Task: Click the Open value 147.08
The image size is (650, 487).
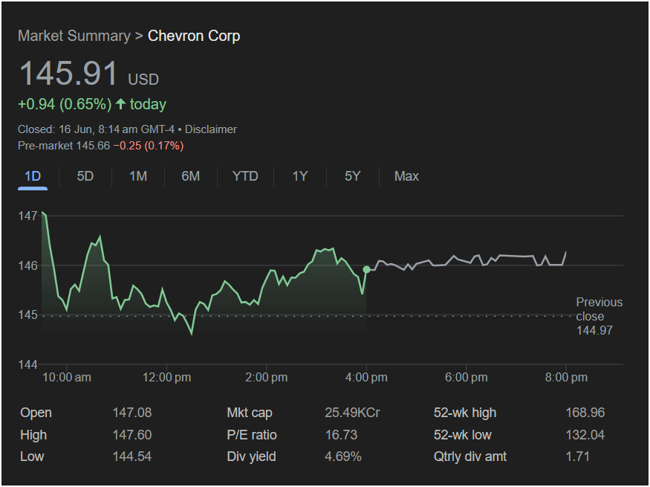Action: (x=132, y=413)
